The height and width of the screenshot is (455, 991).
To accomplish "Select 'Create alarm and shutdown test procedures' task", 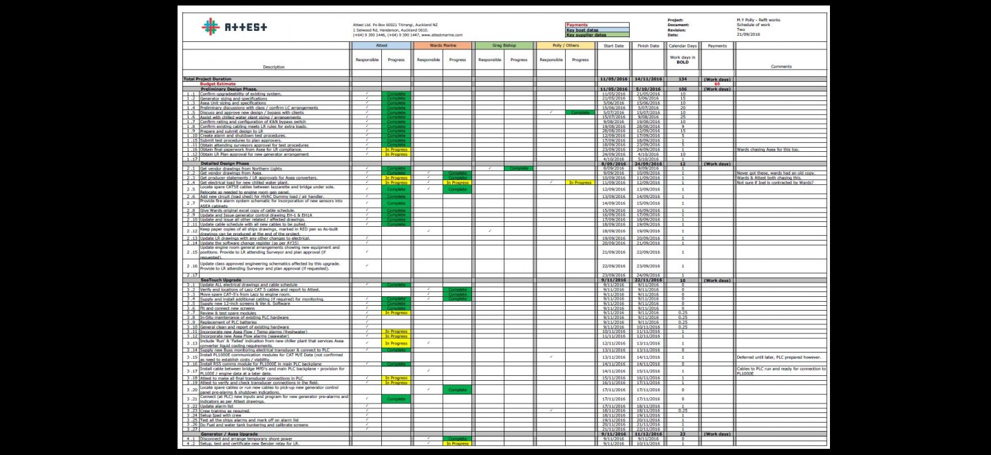I will click(x=242, y=135).
